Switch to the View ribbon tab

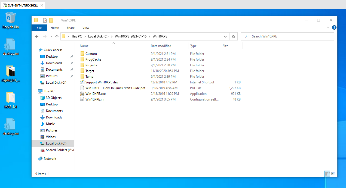point(86,28)
